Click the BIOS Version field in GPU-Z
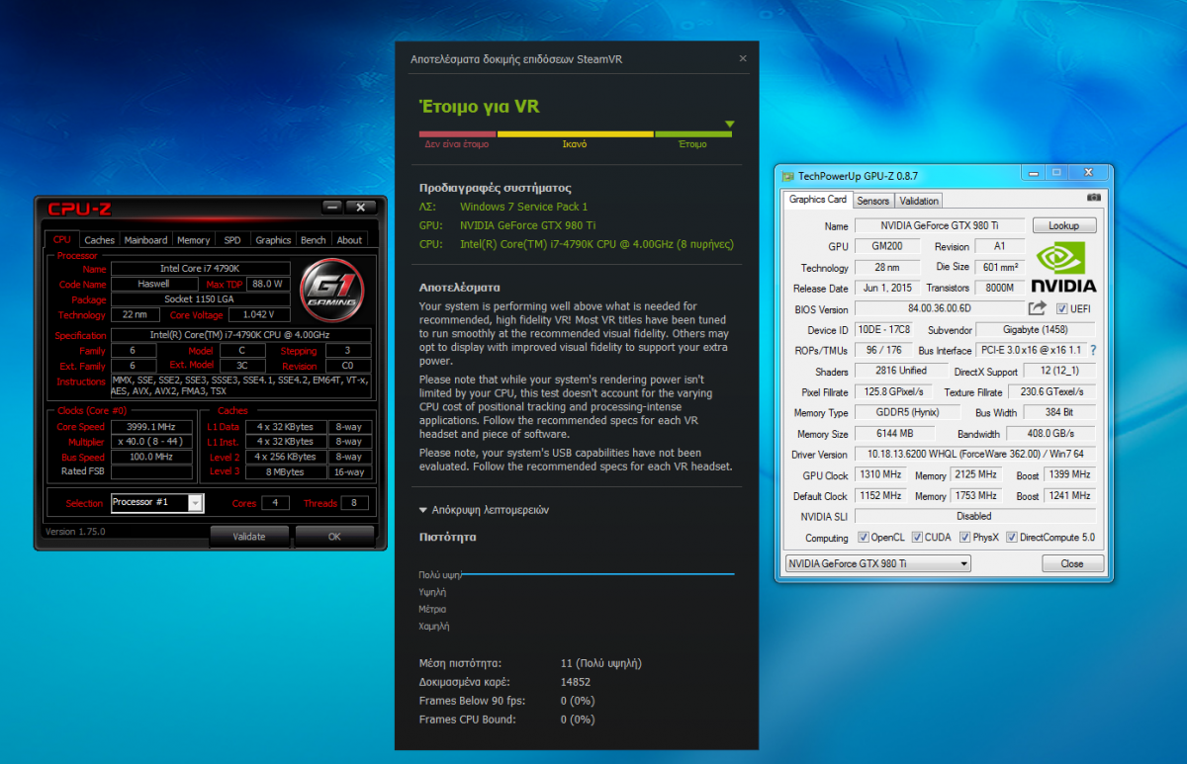Viewport: 1187px width, 764px height. click(x=940, y=309)
